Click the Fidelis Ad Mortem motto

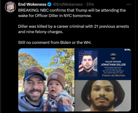click(113, 75)
